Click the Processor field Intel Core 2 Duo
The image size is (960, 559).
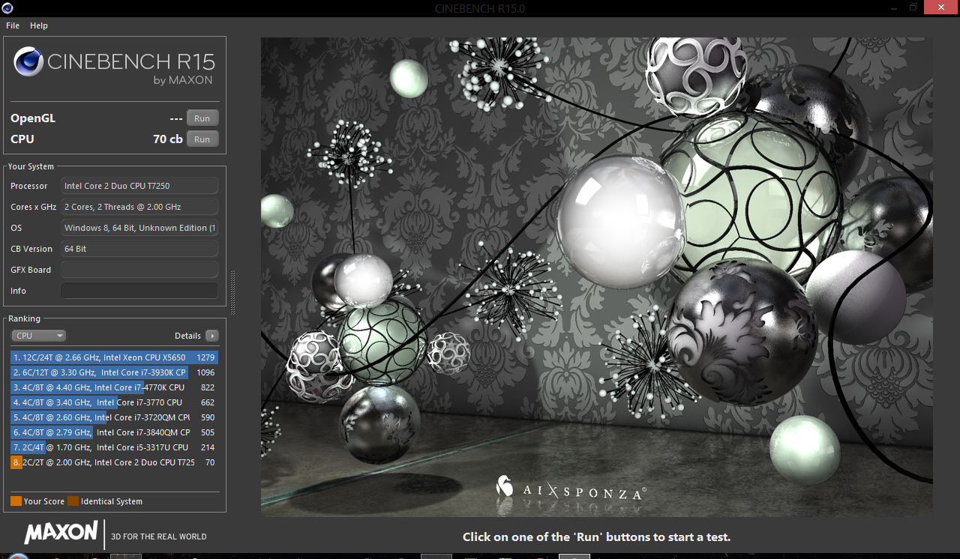[139, 186]
